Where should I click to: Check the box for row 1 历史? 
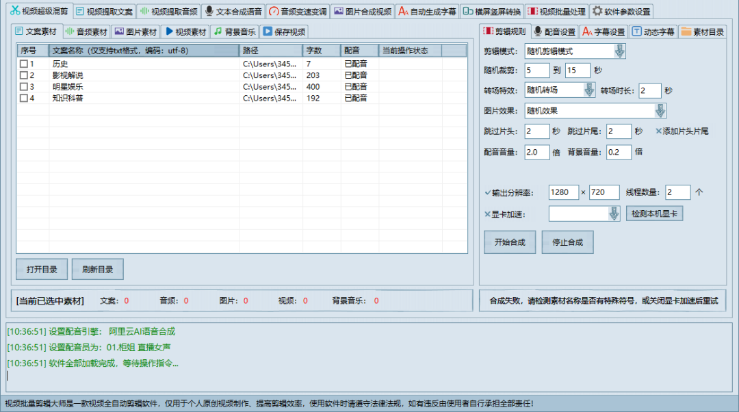pyautogui.click(x=24, y=64)
